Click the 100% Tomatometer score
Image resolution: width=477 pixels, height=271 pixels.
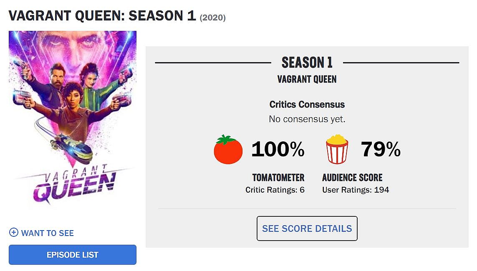[x=278, y=149]
